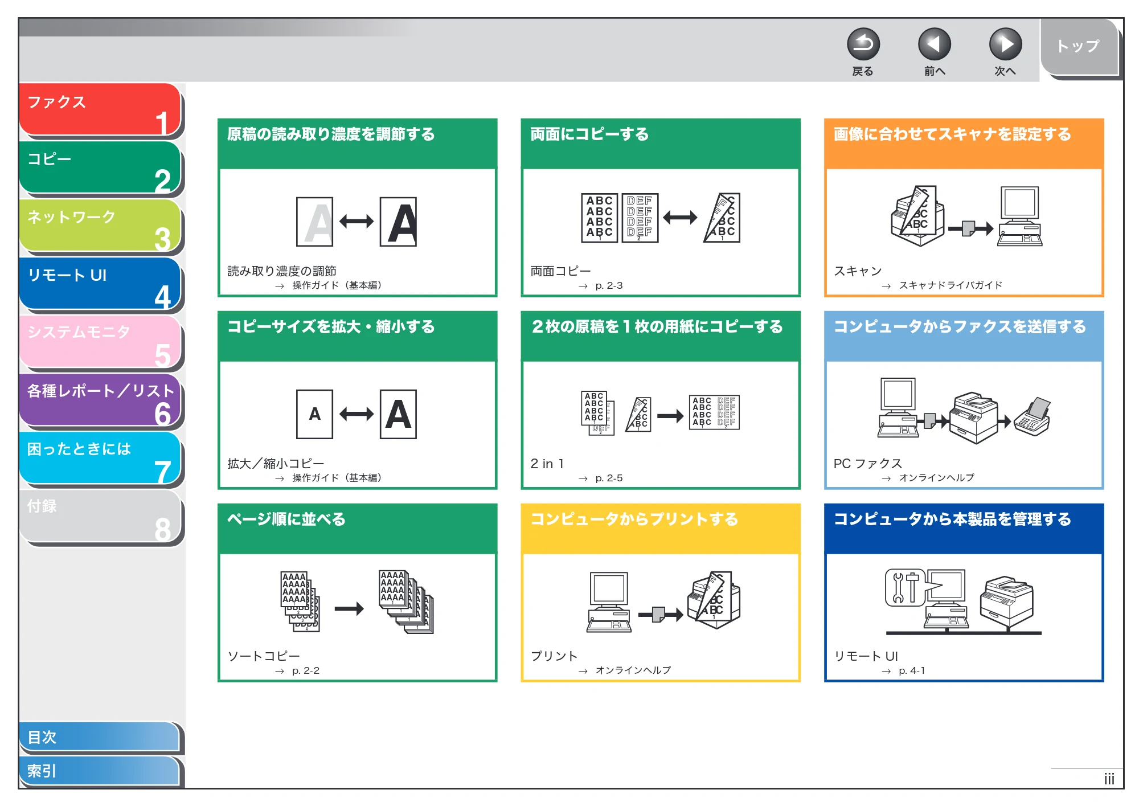
Task: Click the two-sided copy illustration
Action: [661, 218]
